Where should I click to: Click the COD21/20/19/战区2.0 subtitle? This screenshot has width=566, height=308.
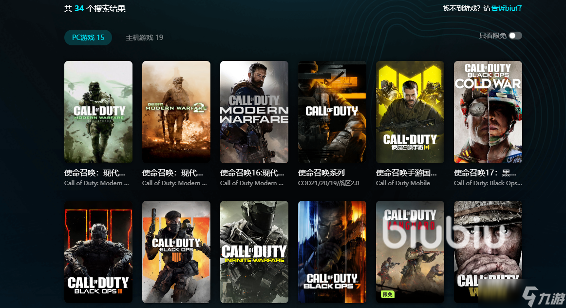328,183
